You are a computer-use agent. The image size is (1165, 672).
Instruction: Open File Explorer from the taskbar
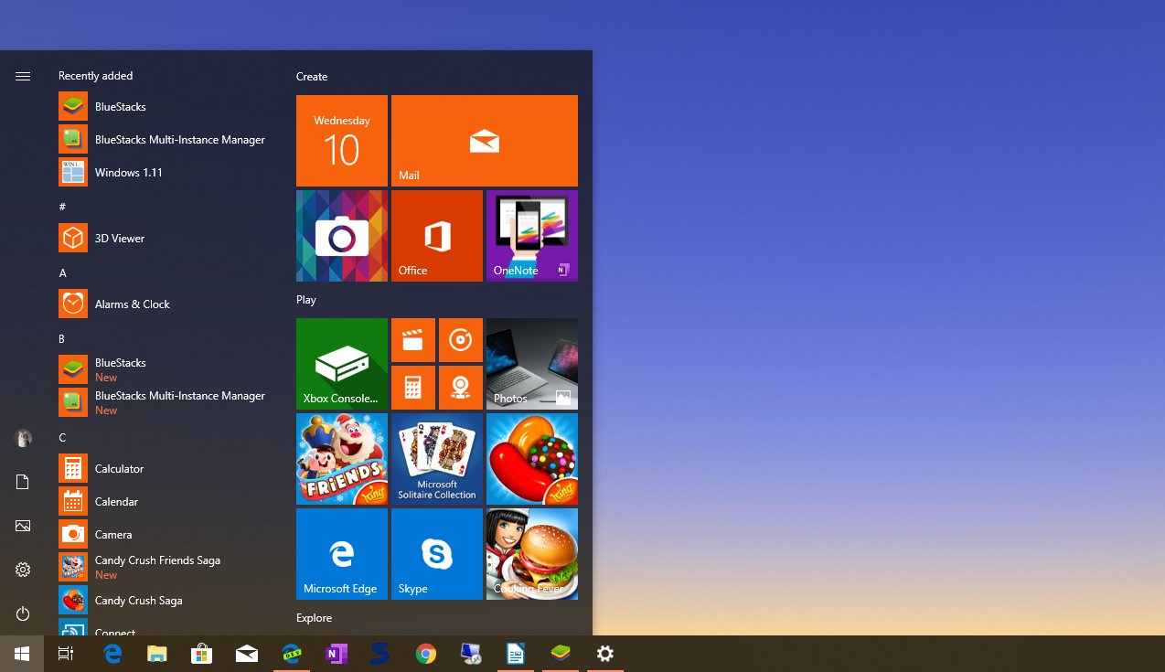tap(157, 654)
